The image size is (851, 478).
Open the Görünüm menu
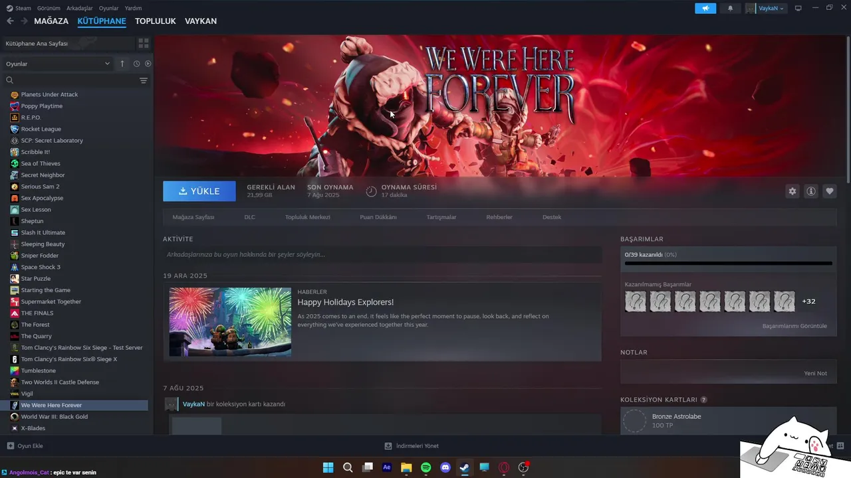[x=49, y=8]
